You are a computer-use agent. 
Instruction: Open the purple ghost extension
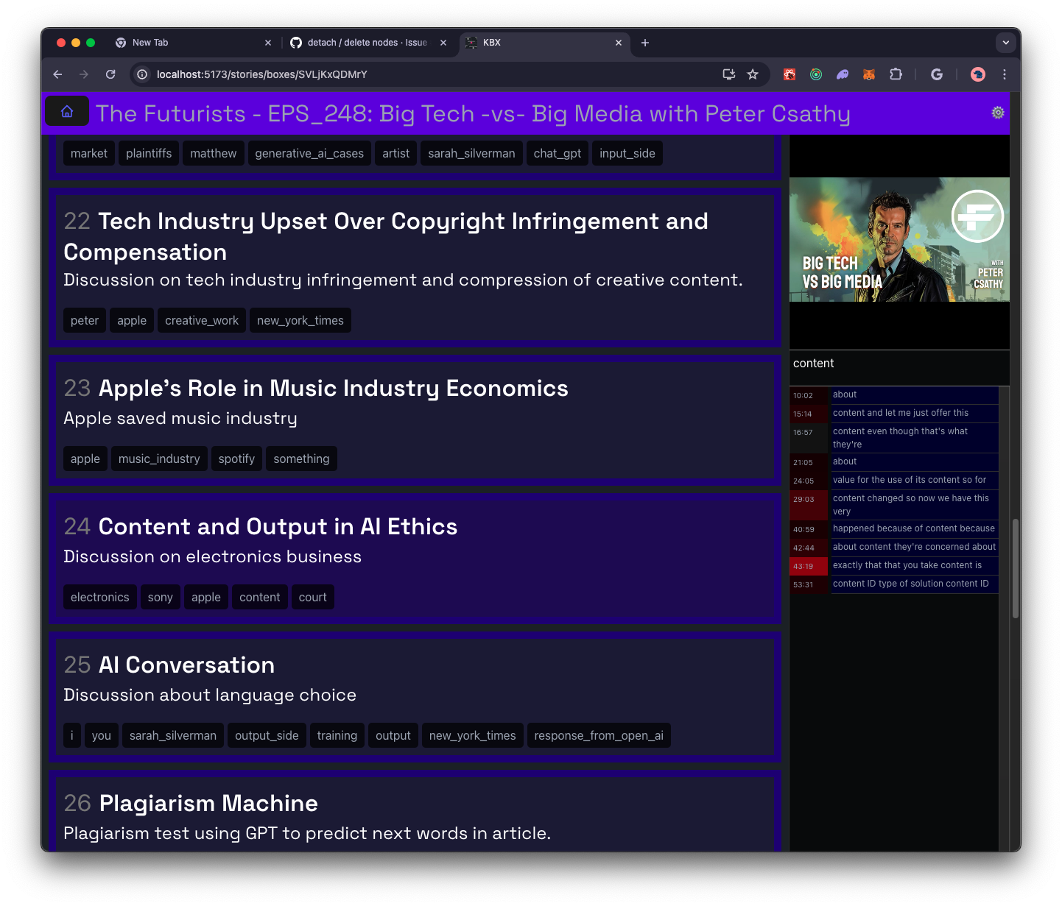843,74
